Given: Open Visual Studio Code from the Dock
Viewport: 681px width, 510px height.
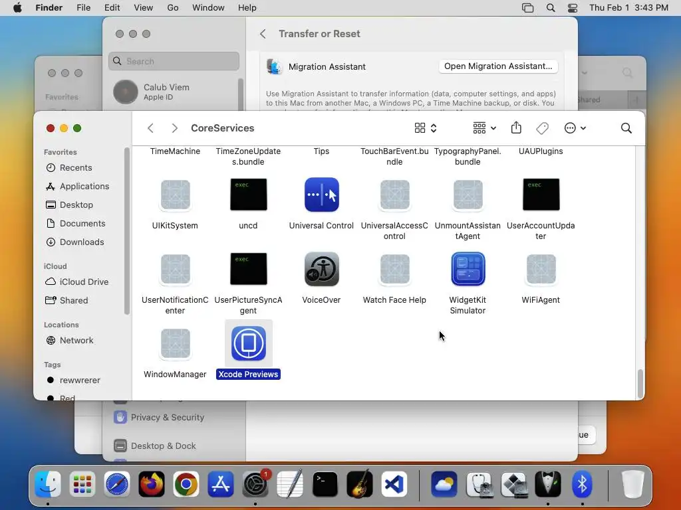Looking at the screenshot, I should point(394,484).
